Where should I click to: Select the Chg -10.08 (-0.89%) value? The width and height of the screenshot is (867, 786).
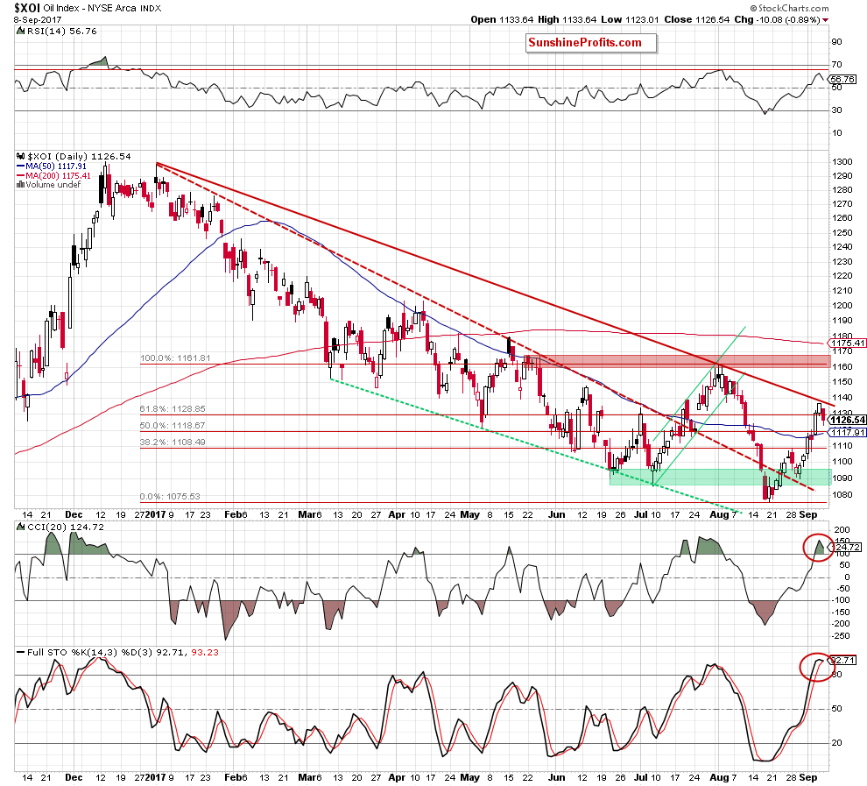click(x=777, y=19)
